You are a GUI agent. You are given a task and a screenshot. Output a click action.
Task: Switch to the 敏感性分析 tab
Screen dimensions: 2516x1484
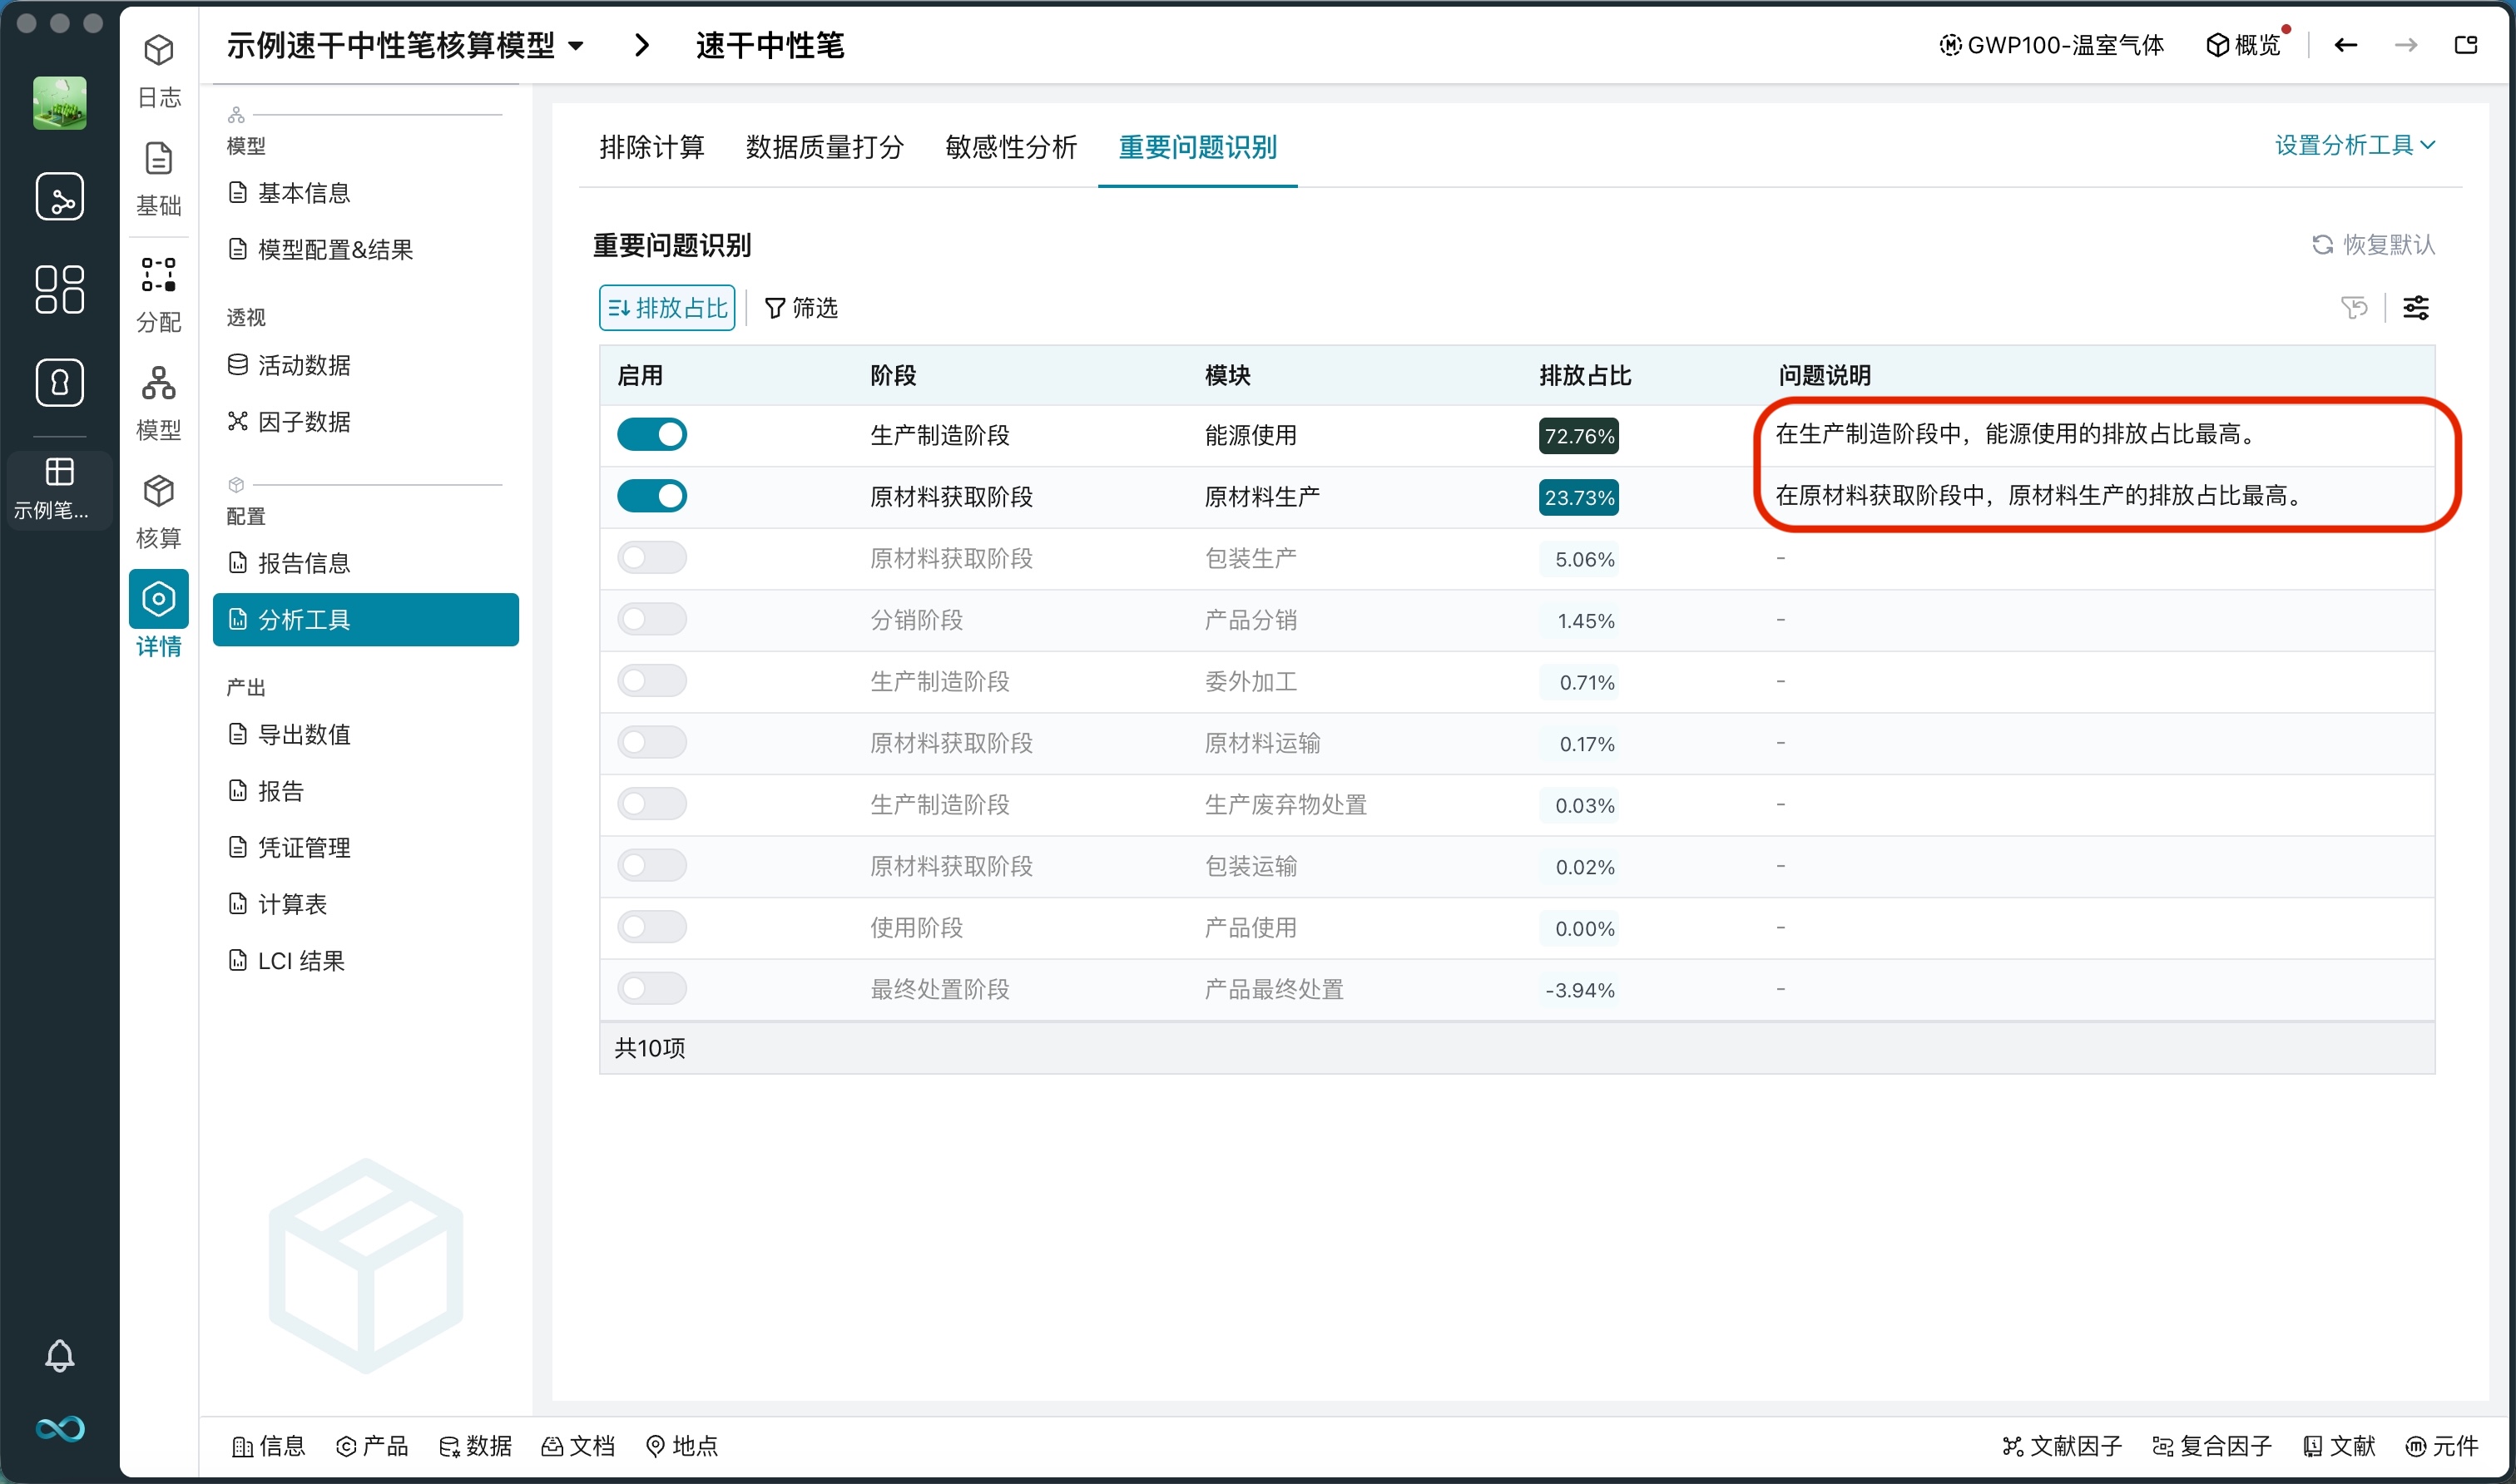pyautogui.click(x=1010, y=147)
